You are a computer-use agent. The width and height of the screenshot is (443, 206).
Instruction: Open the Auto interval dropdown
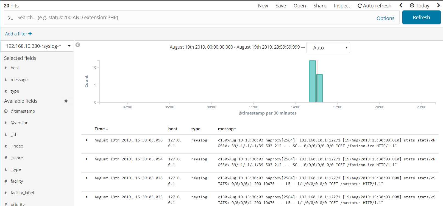328,48
